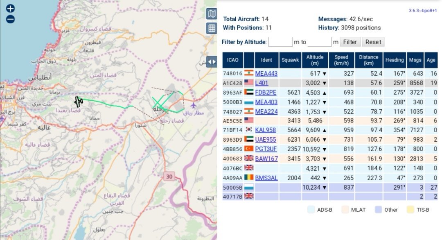Click version label 3.6.3~bpo8+1
442x240 pixels.
[x=423, y=11]
